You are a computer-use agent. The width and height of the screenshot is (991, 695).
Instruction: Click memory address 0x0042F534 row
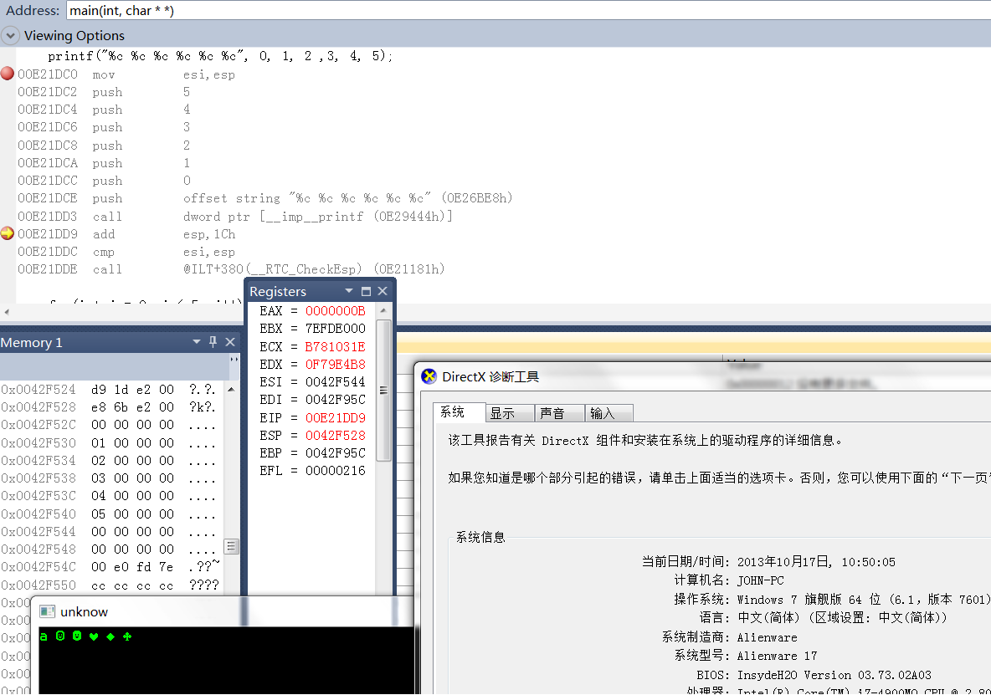click(110, 461)
